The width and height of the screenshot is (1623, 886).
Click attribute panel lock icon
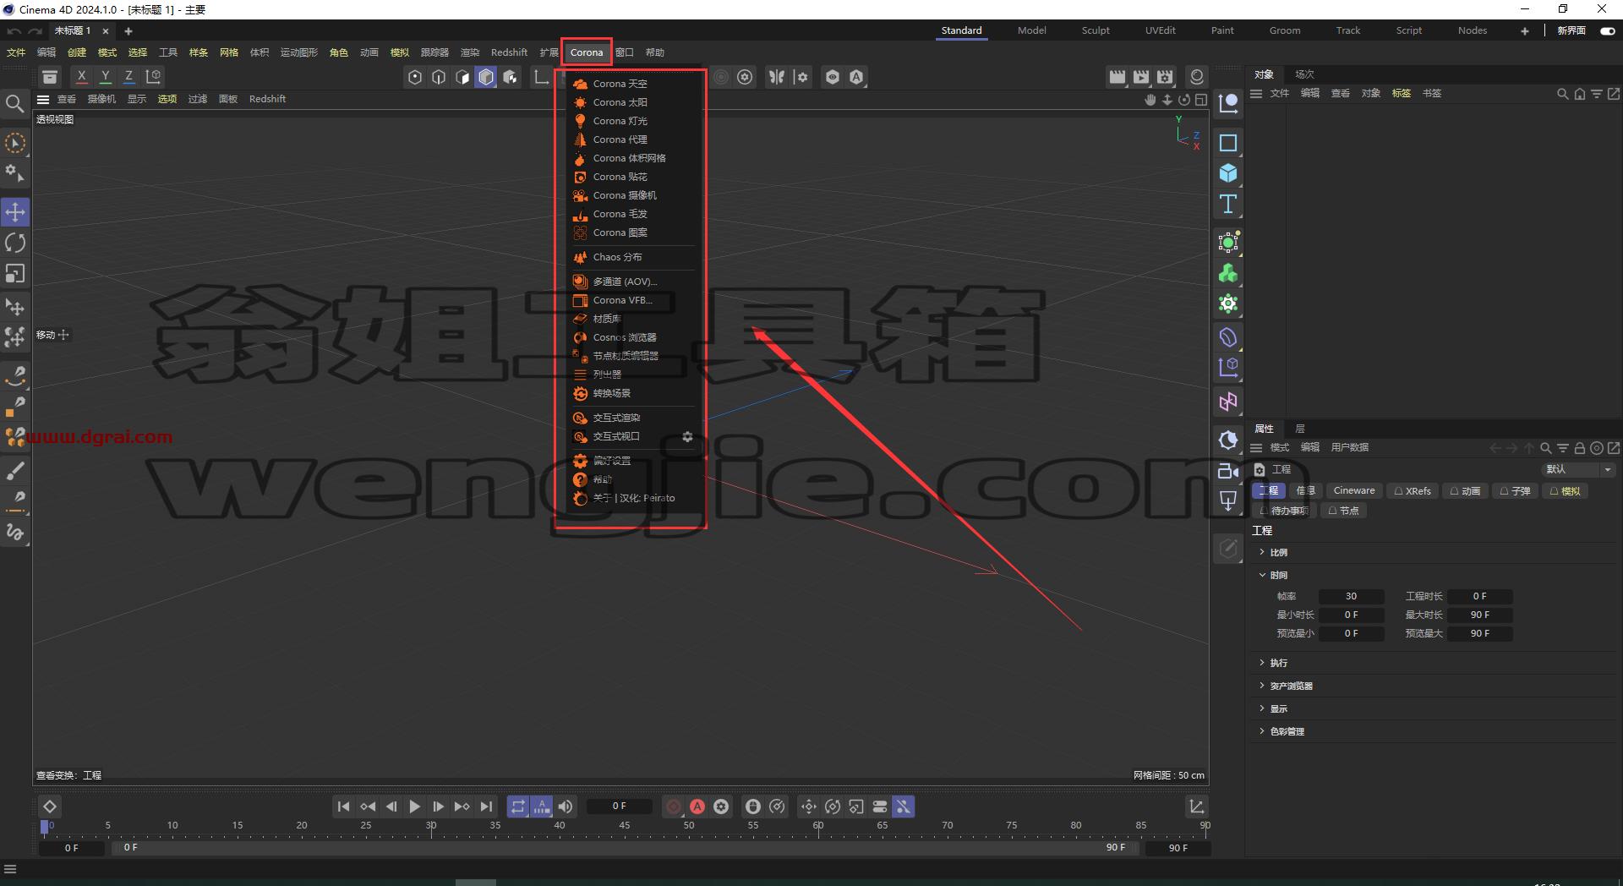1579,448
